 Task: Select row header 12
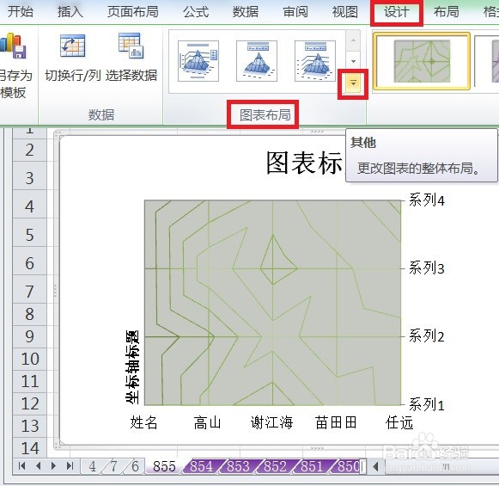click(x=29, y=403)
